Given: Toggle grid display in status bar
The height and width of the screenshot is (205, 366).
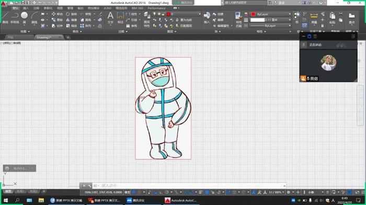Looking at the screenshot, I should [x=134, y=192].
